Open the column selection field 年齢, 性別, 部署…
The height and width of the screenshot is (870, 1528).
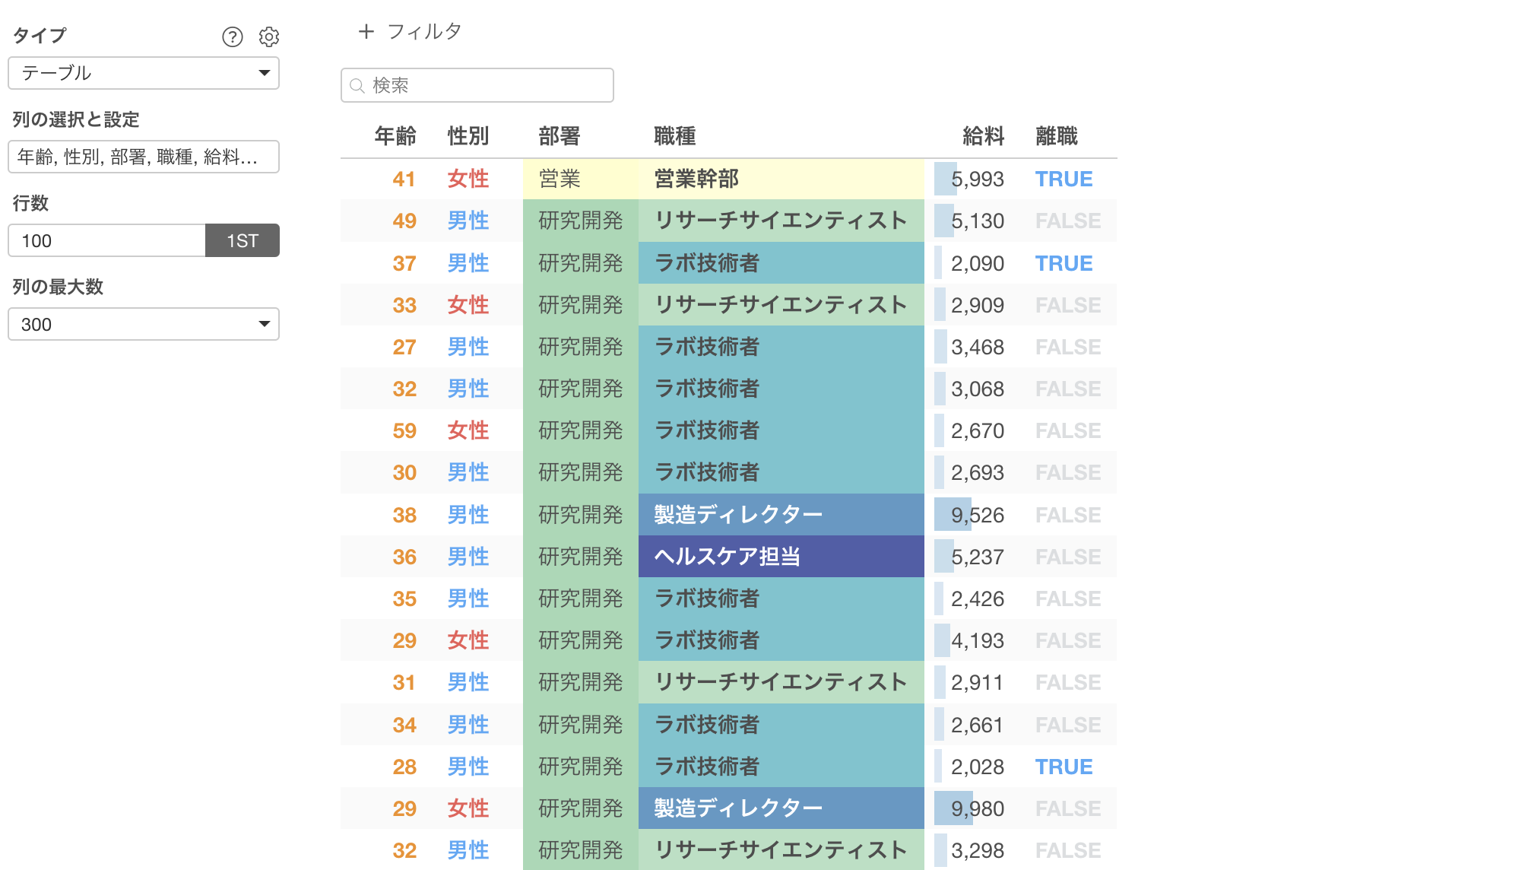(x=144, y=157)
